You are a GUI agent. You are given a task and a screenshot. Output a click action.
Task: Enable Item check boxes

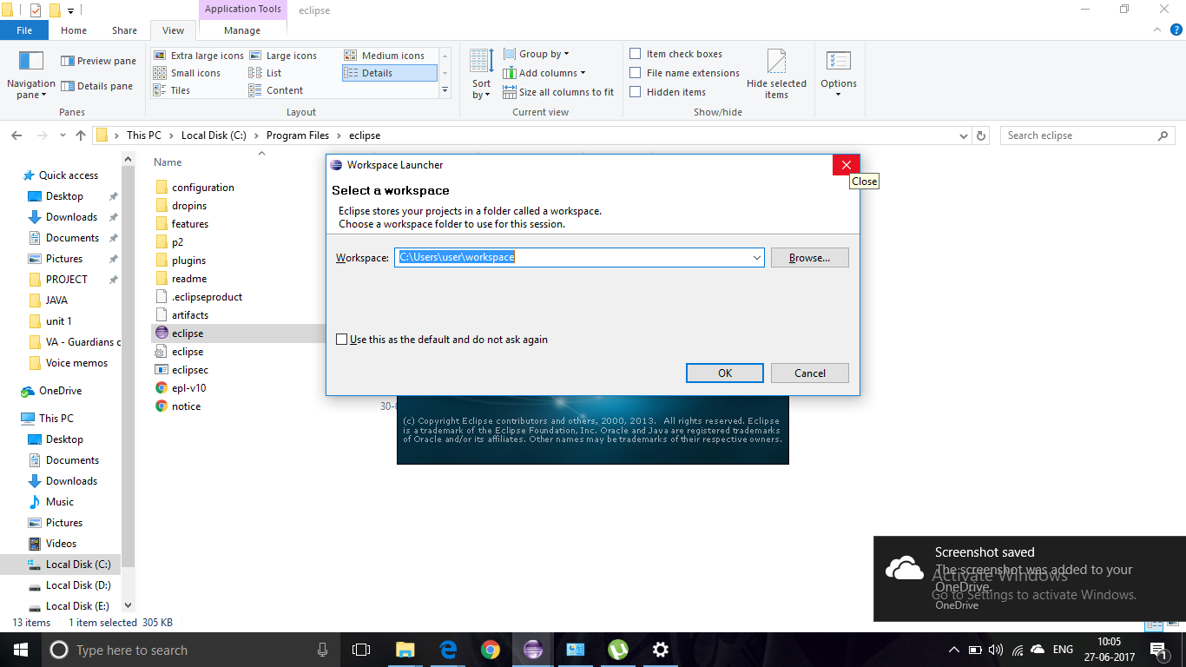[636, 54]
